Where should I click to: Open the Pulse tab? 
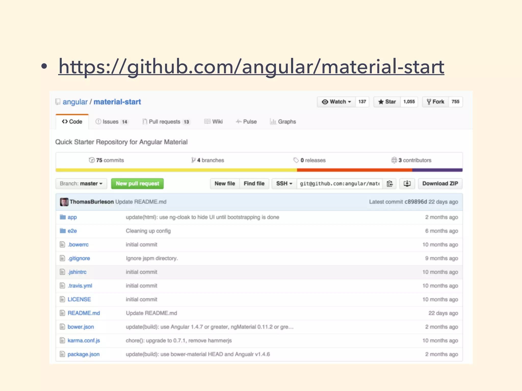[246, 122]
